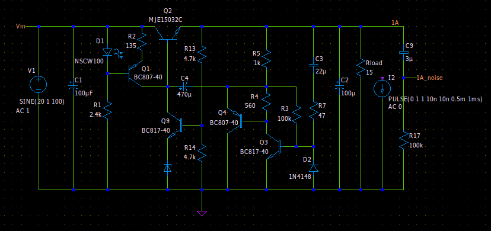
Task: Click the 1A net label
Action: [395, 23]
